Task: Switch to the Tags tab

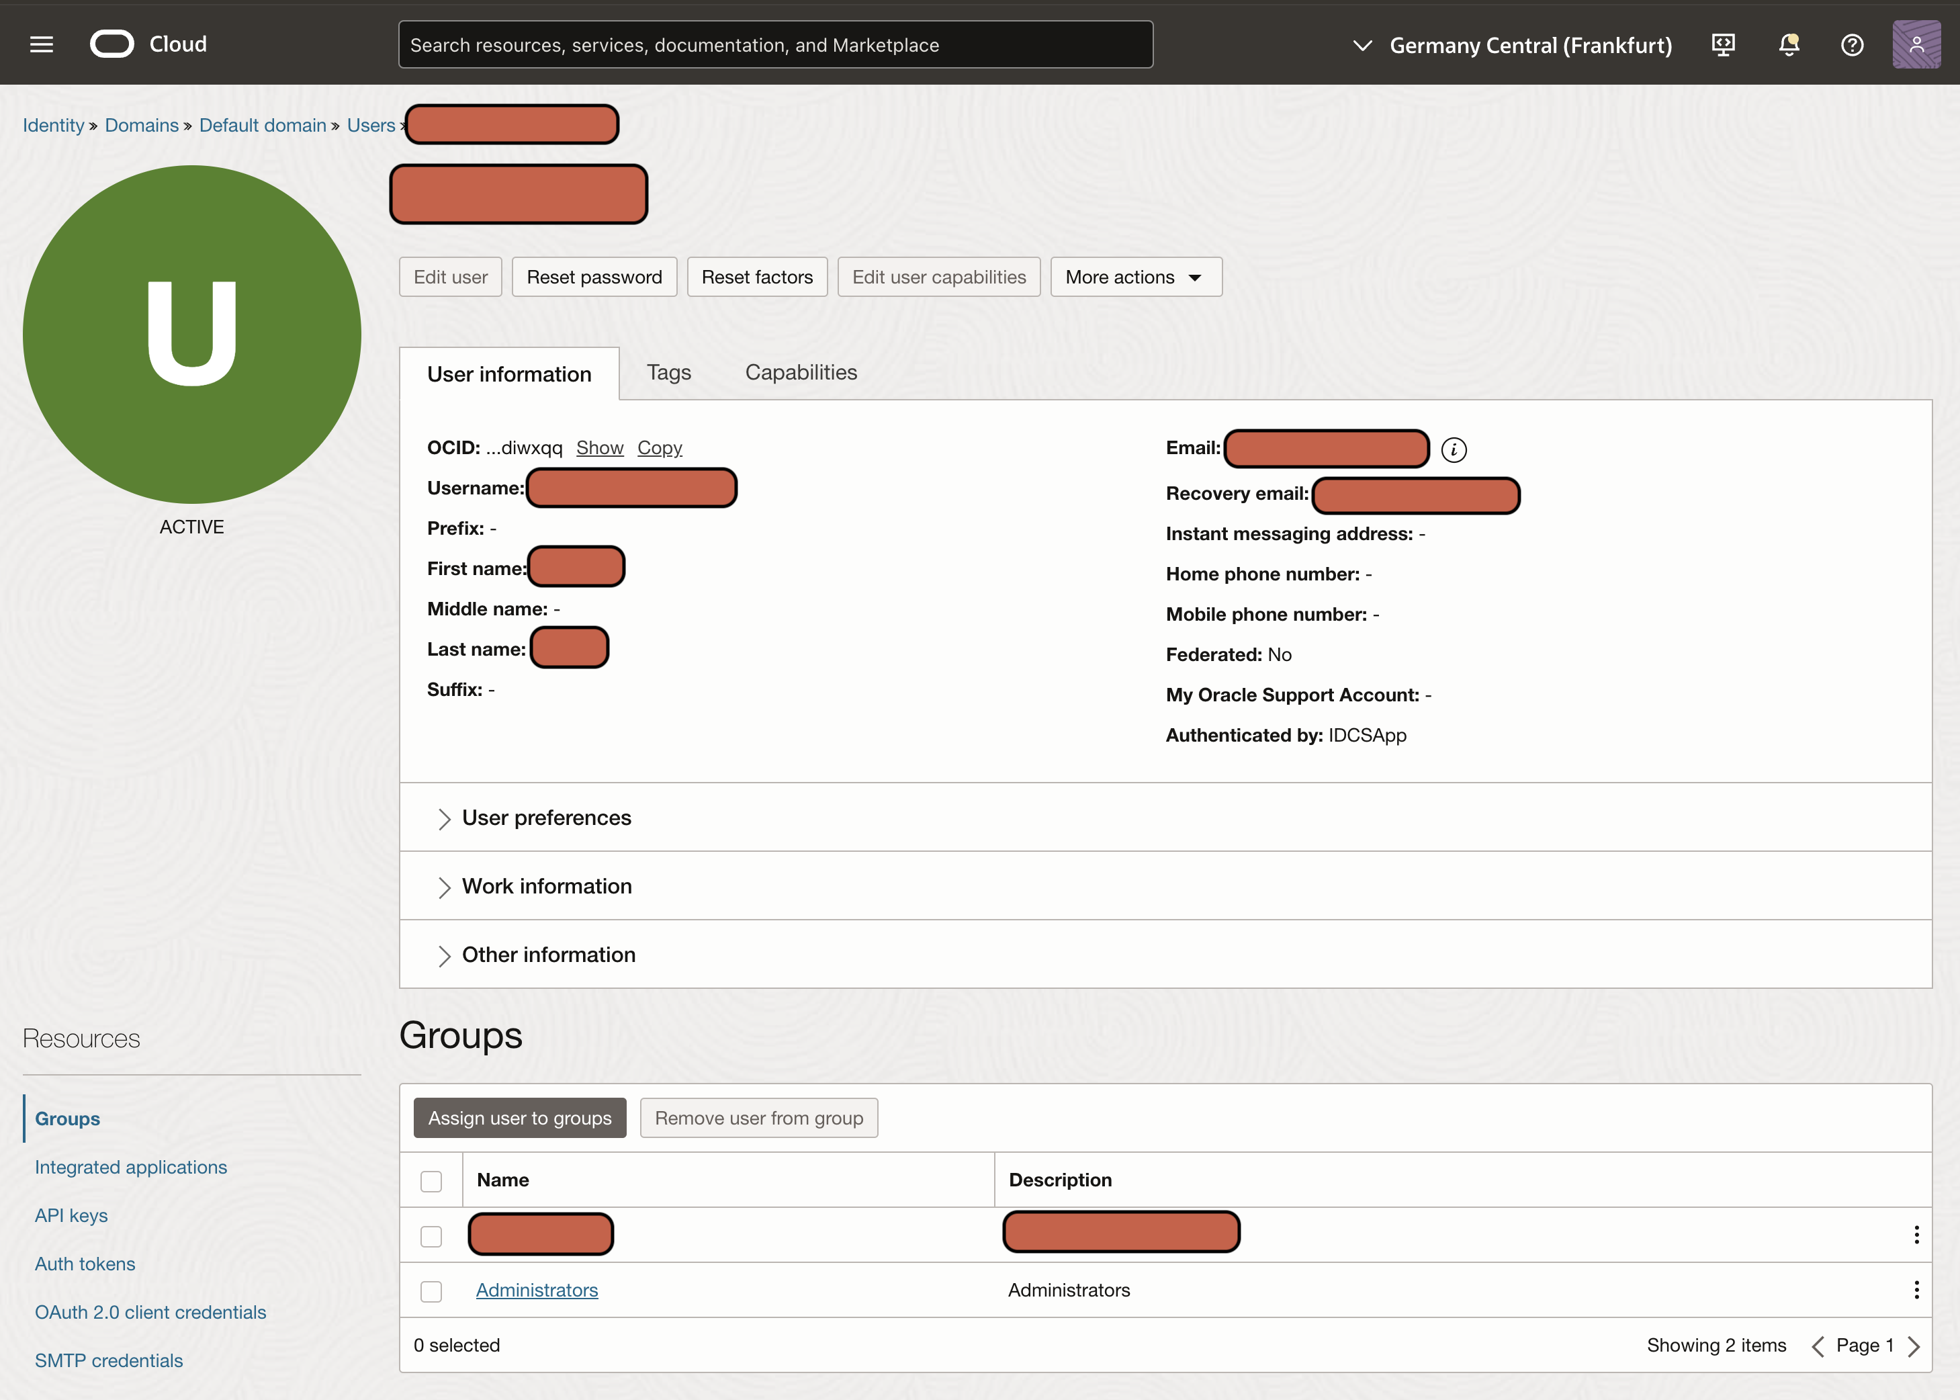Action: 668,371
